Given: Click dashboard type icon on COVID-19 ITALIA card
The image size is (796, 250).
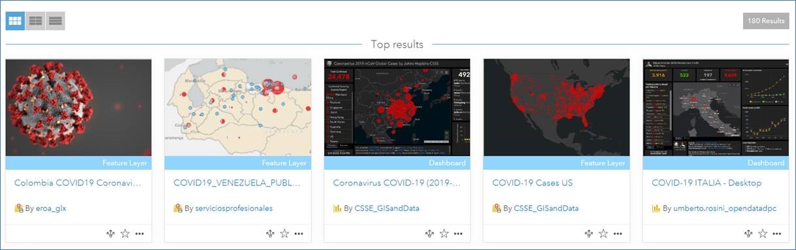Looking at the screenshot, I should tap(655, 209).
